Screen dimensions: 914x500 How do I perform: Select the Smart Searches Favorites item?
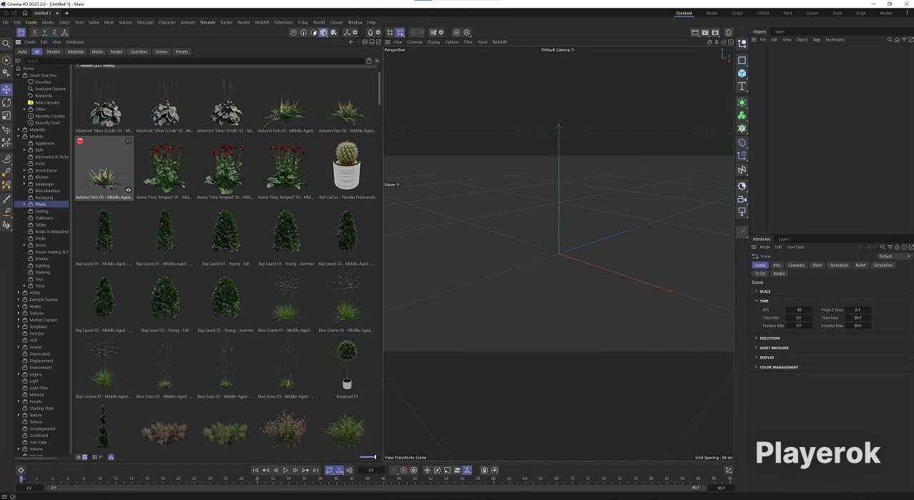pos(43,82)
